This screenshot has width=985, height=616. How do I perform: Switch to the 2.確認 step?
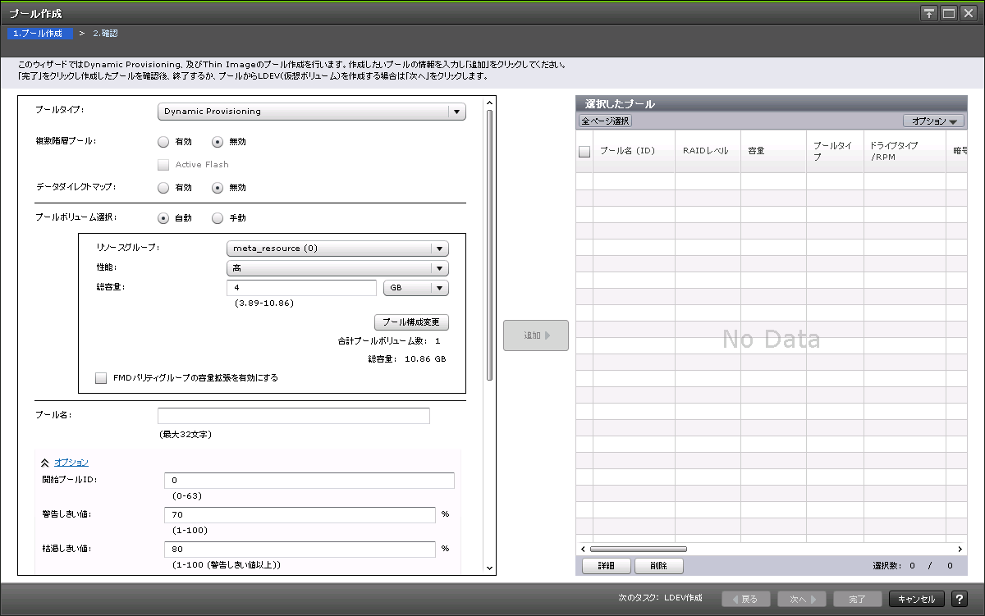[105, 33]
